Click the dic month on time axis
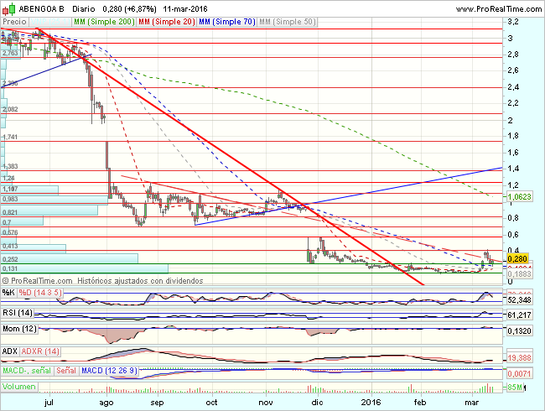Screen dimensions: 545x411 [317, 403]
